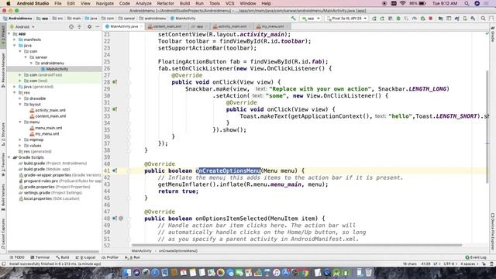
Task: Click the Wi-Fi icon in menu bar
Action: (403, 3)
